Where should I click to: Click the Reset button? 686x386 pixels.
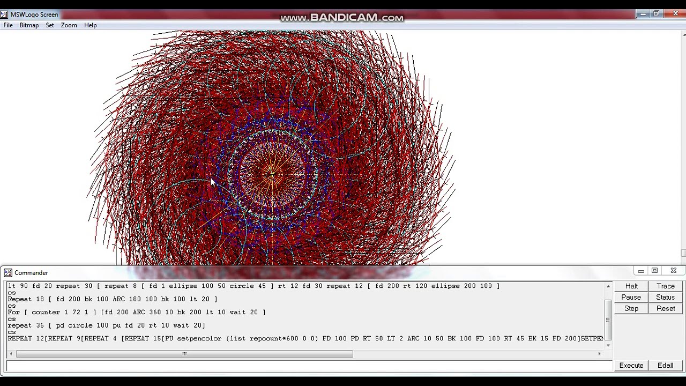tap(666, 309)
